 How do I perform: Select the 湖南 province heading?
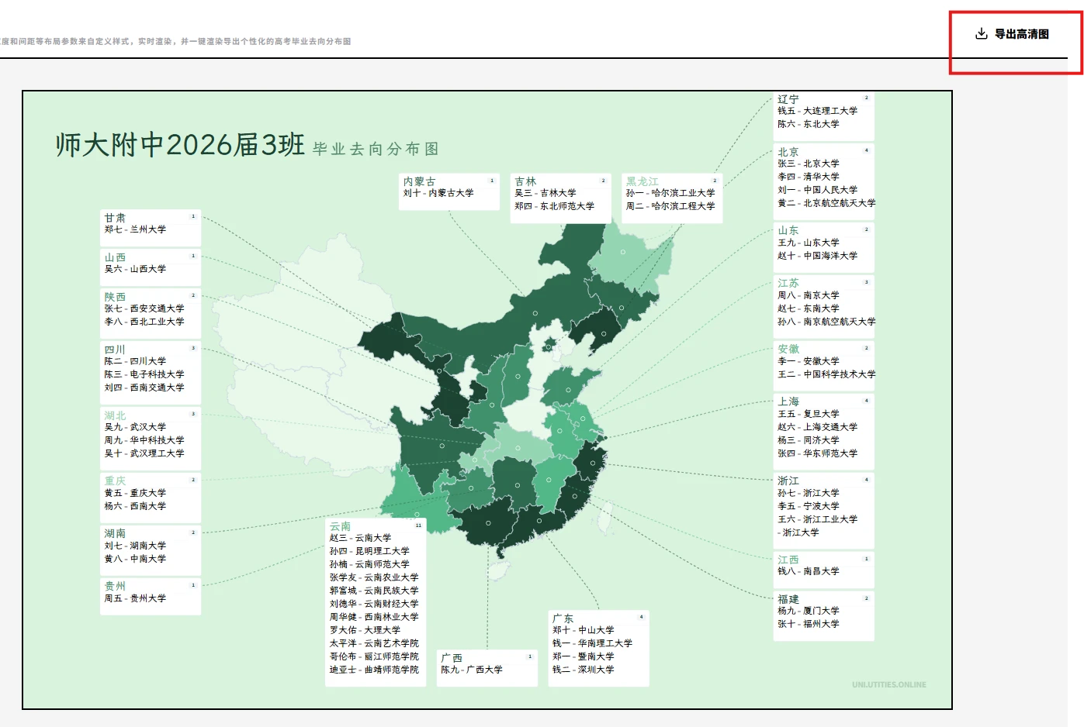click(115, 533)
